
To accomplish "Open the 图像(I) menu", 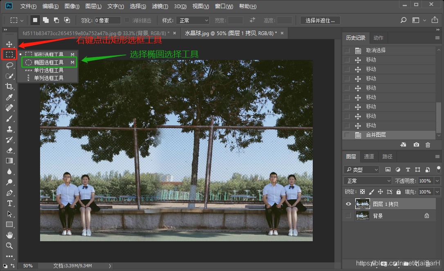I will [x=72, y=6].
